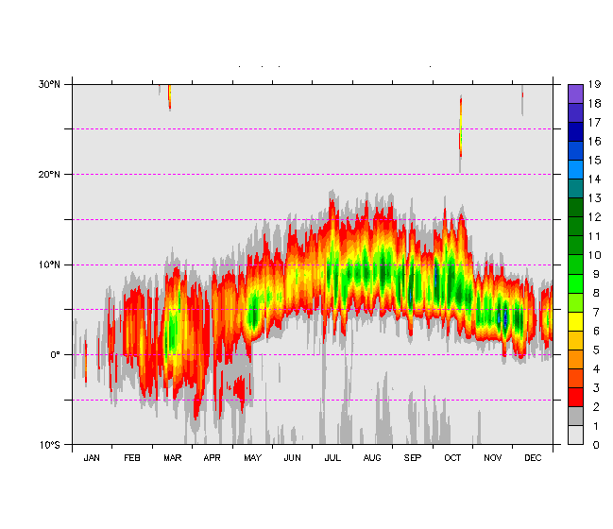Click the JAN label on the time axis

[x=92, y=458]
